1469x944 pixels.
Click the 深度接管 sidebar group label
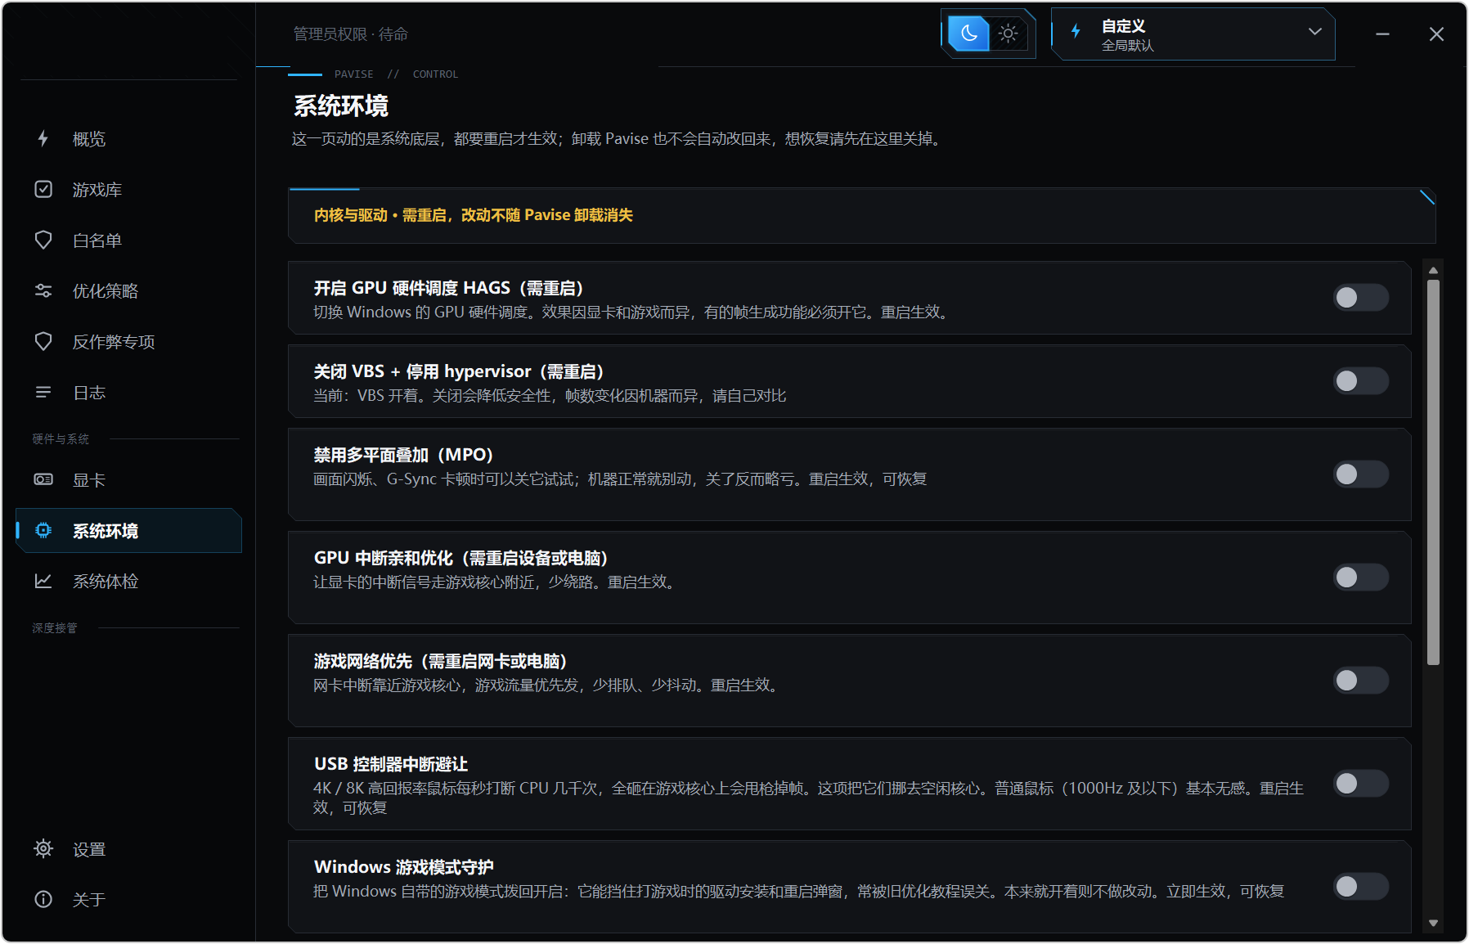coord(55,628)
